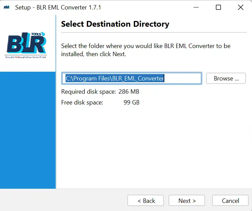Click the '286 MB' value
This screenshot has width=252, height=211.
coord(129,92)
